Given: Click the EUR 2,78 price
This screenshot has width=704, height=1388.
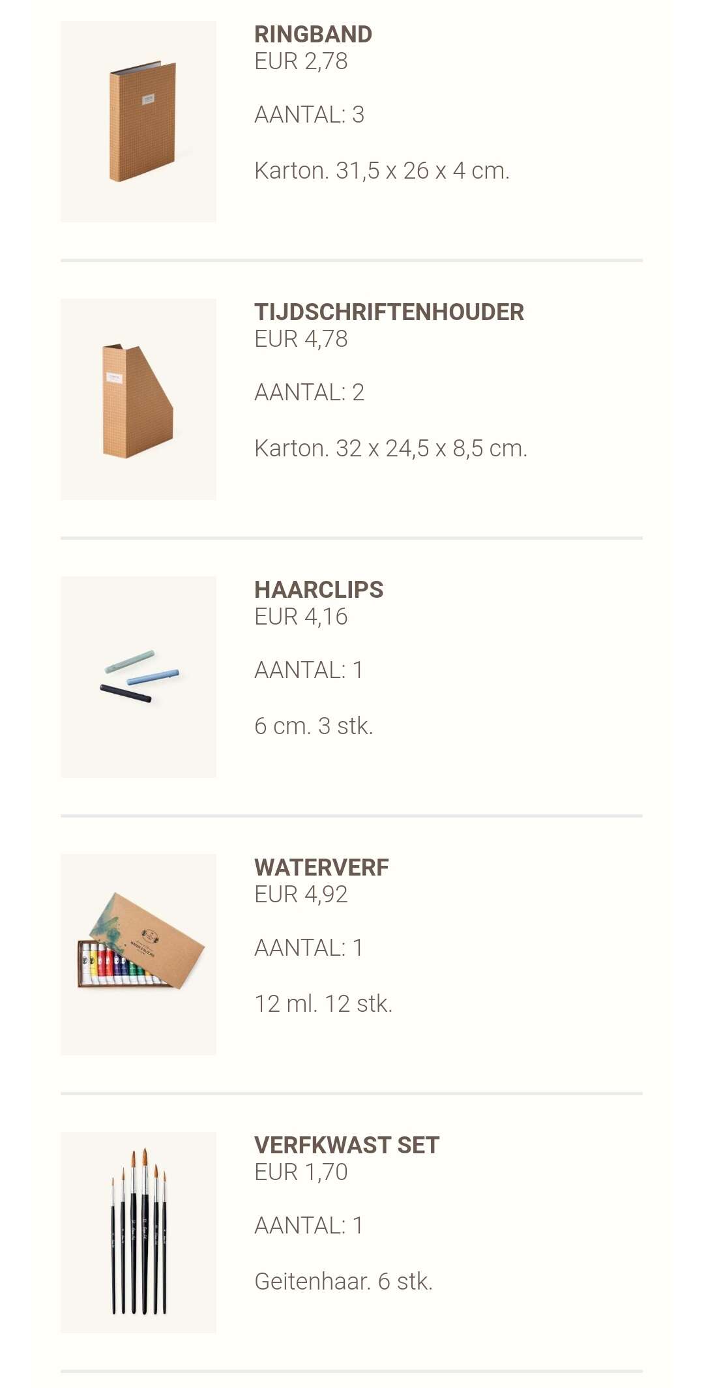Looking at the screenshot, I should (301, 61).
